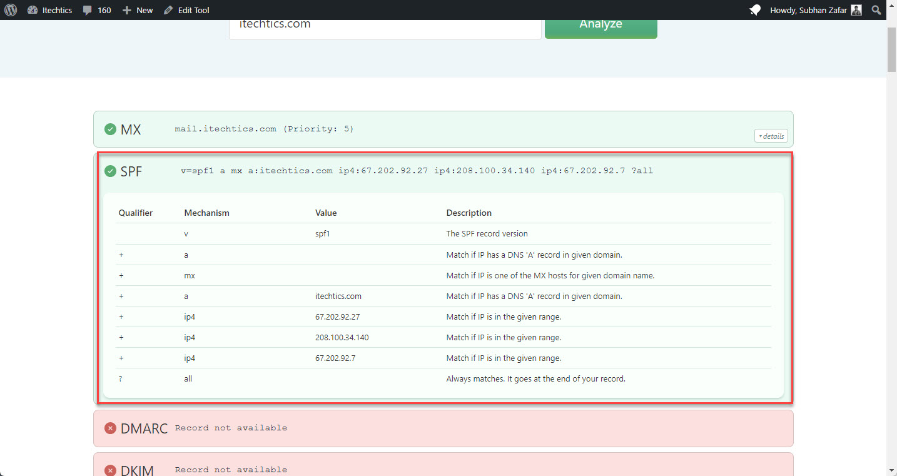
Task: Expand the MX record details
Action: (x=771, y=136)
